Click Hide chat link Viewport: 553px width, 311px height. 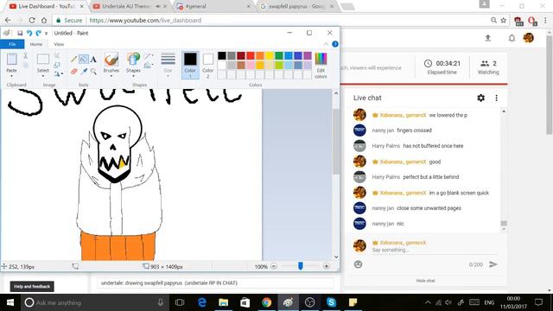[425, 281]
